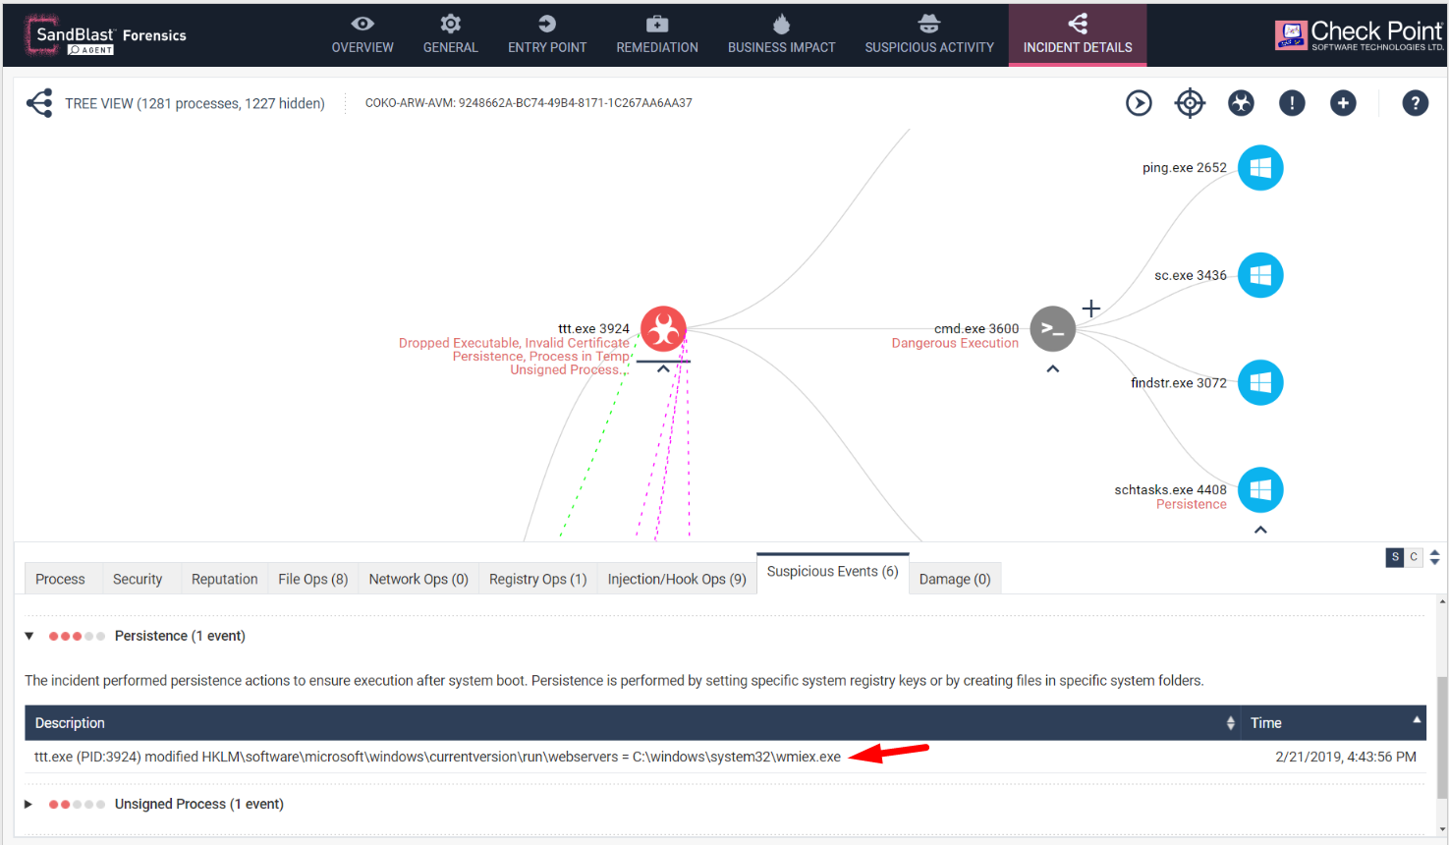1449x845 pixels.
Task: Sort by the Time column header
Action: 1333,722
